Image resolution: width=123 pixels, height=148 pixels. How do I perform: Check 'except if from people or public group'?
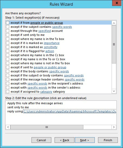pyautogui.click(x=8, y=23)
